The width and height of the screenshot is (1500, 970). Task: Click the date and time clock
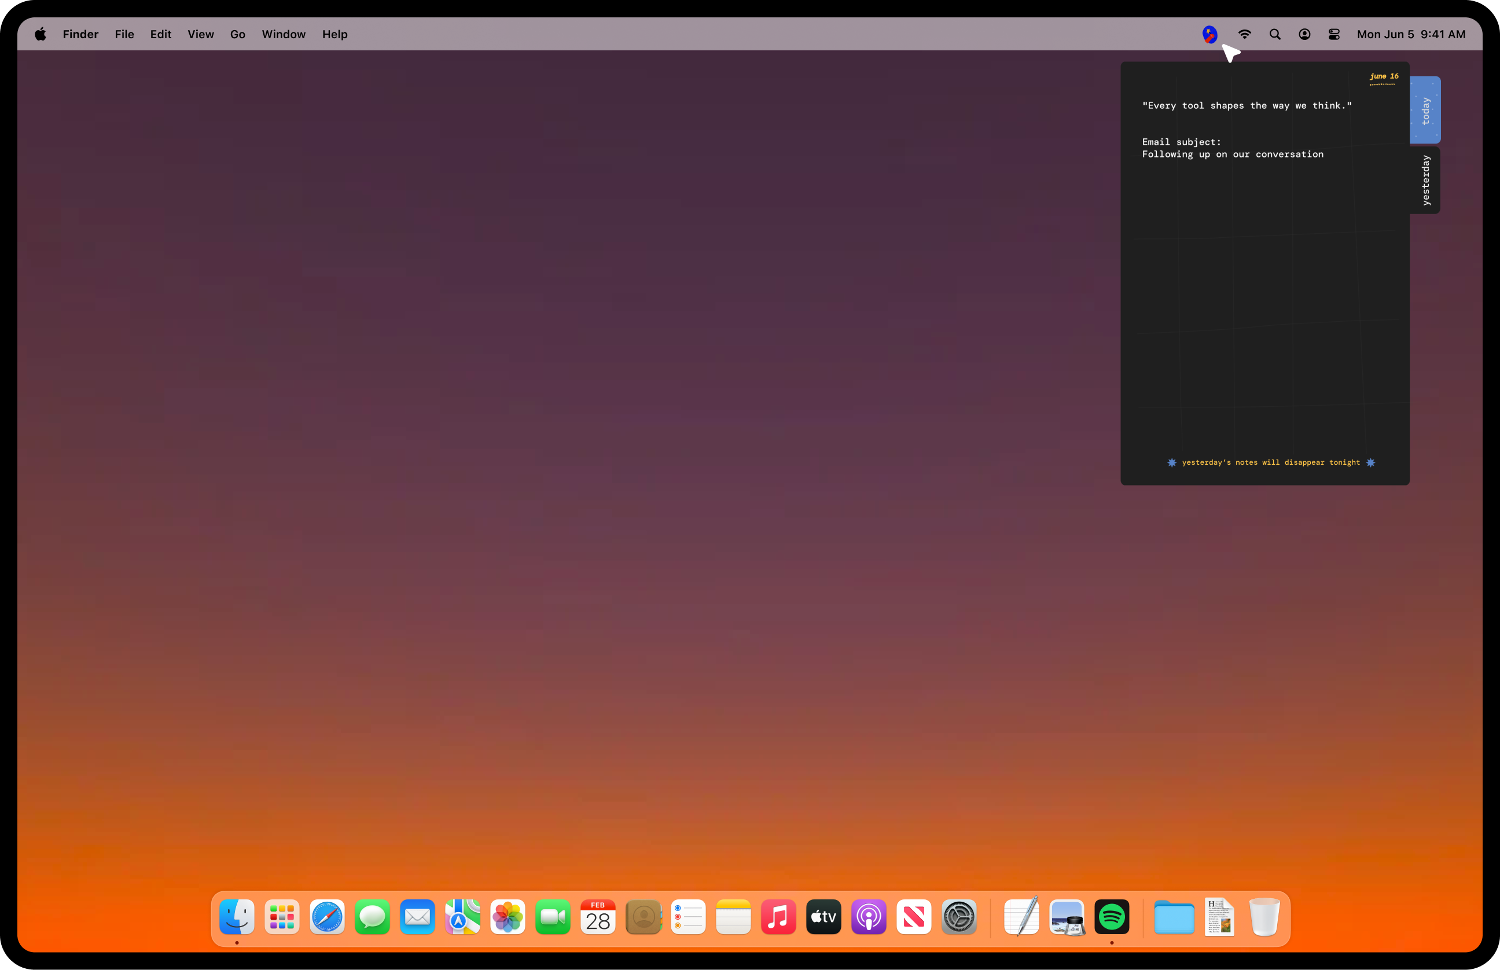pyautogui.click(x=1410, y=34)
